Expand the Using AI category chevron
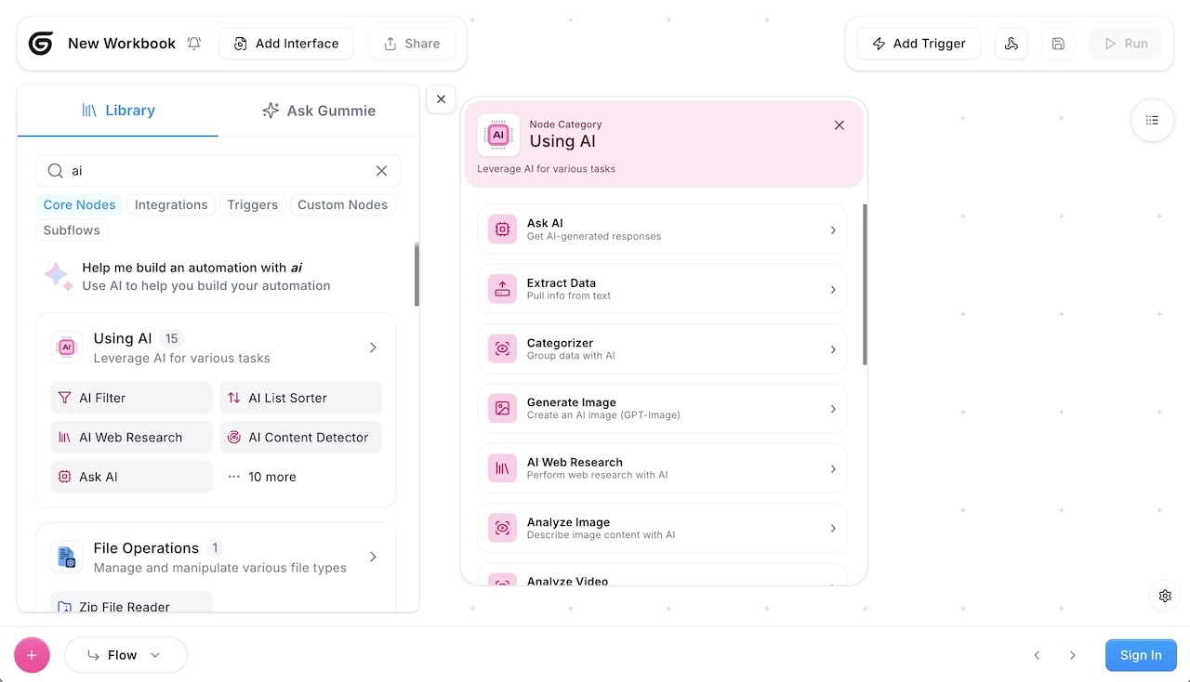 373,348
